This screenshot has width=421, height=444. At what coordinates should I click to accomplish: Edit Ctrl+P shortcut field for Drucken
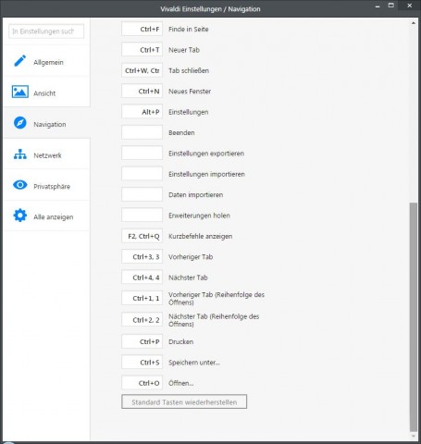142,341
